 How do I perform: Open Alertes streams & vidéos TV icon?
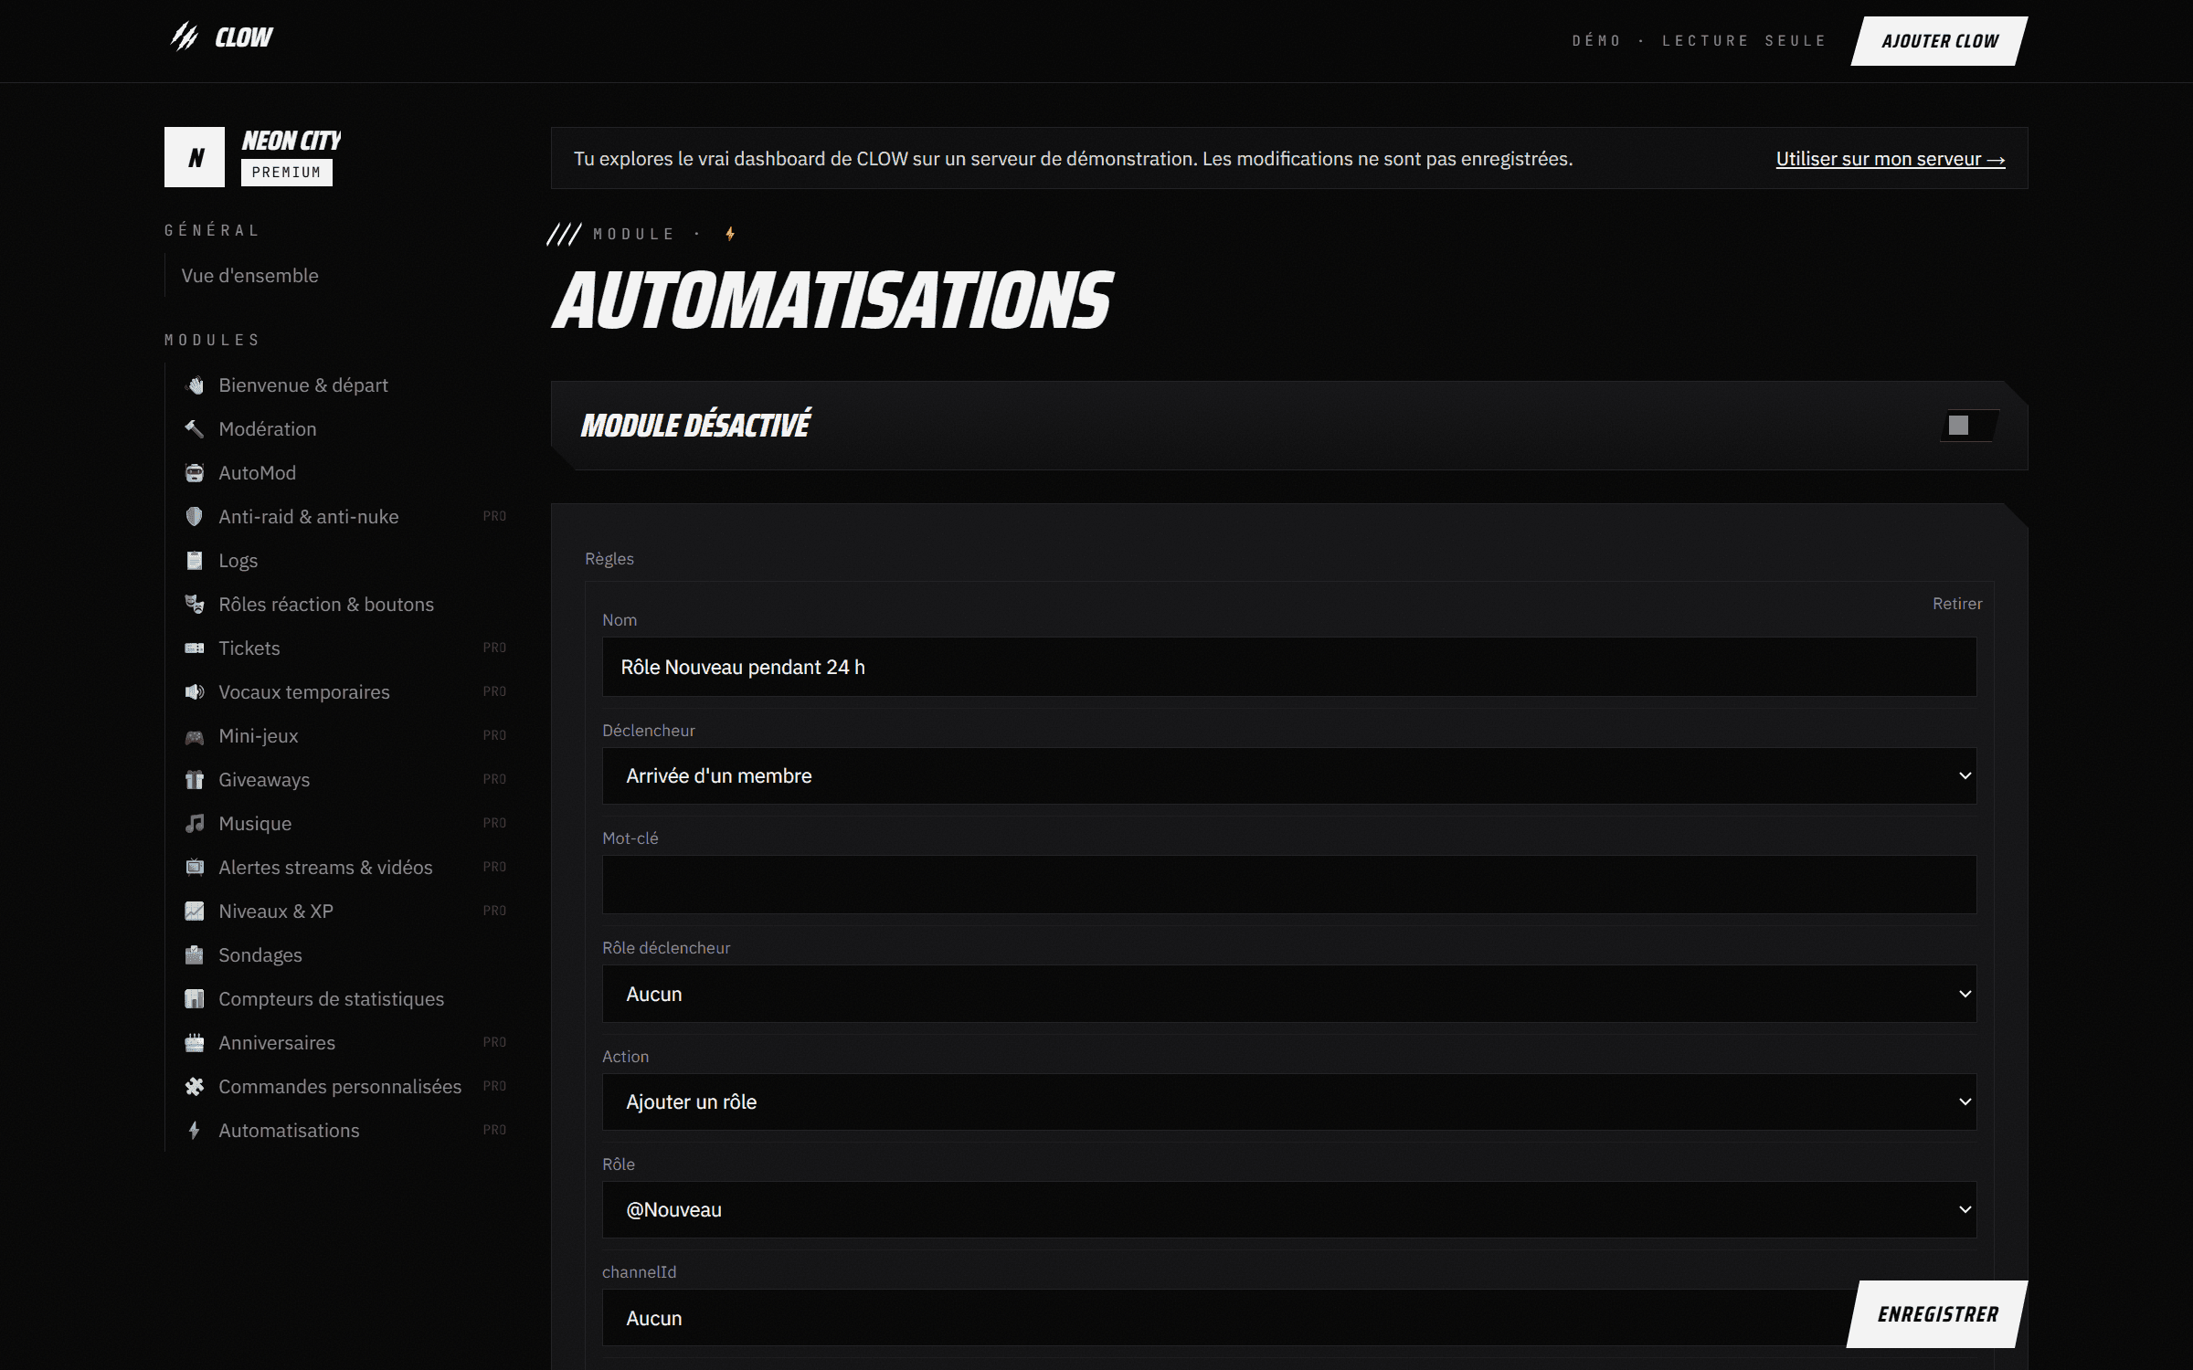[x=195, y=868]
